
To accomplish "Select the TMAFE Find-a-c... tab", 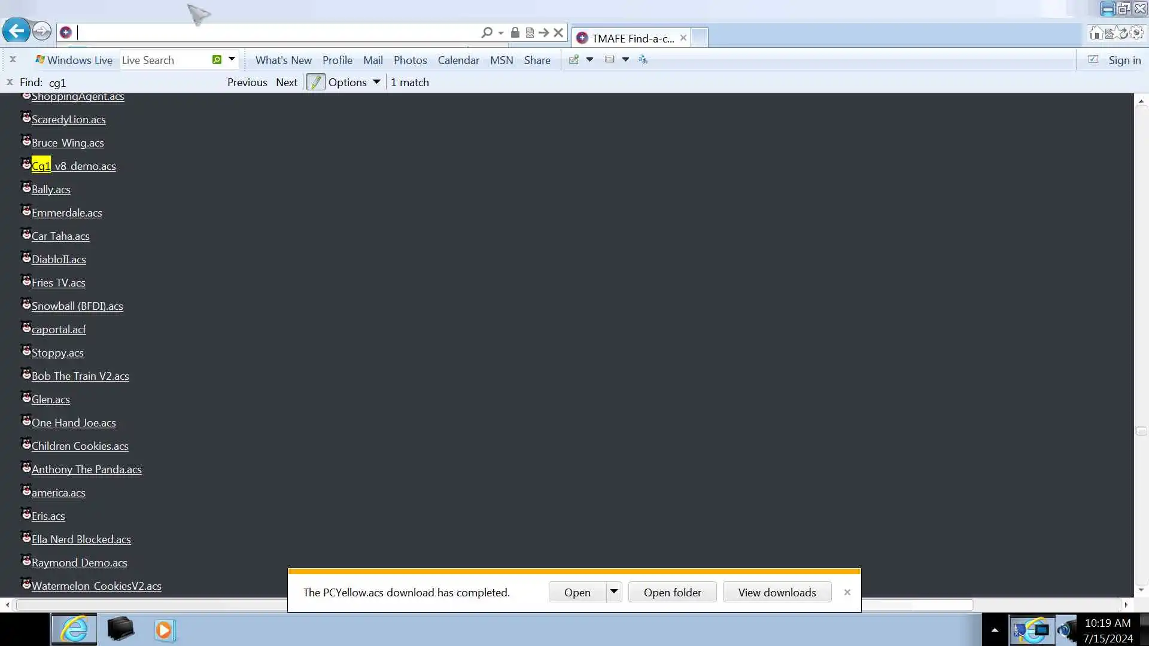I will 632,38.
